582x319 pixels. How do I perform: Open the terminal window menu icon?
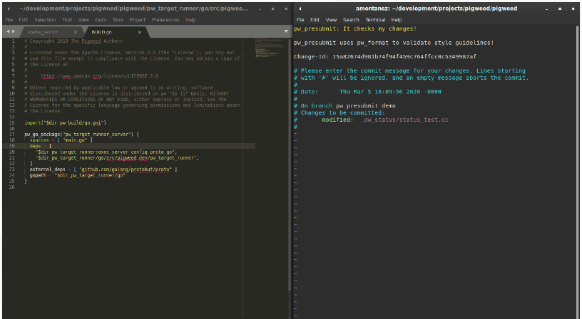300,9
